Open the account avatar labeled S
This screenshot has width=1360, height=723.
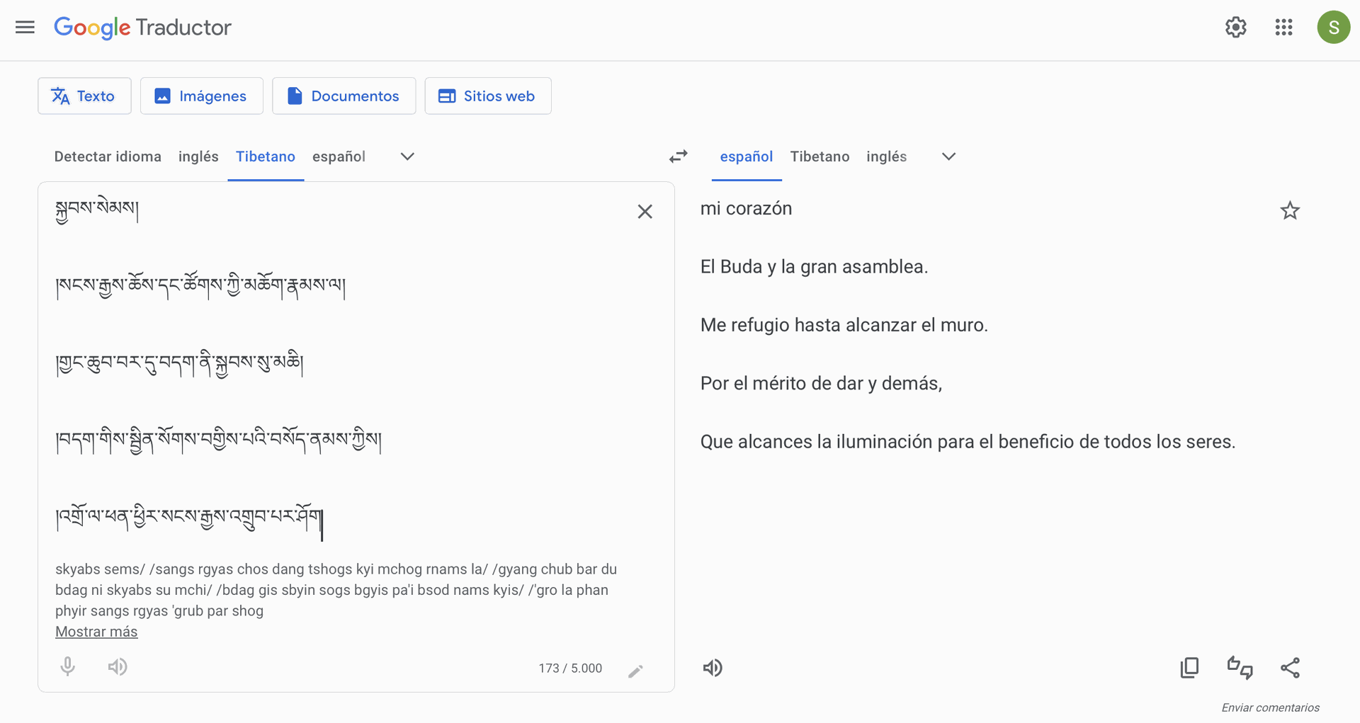tap(1333, 28)
